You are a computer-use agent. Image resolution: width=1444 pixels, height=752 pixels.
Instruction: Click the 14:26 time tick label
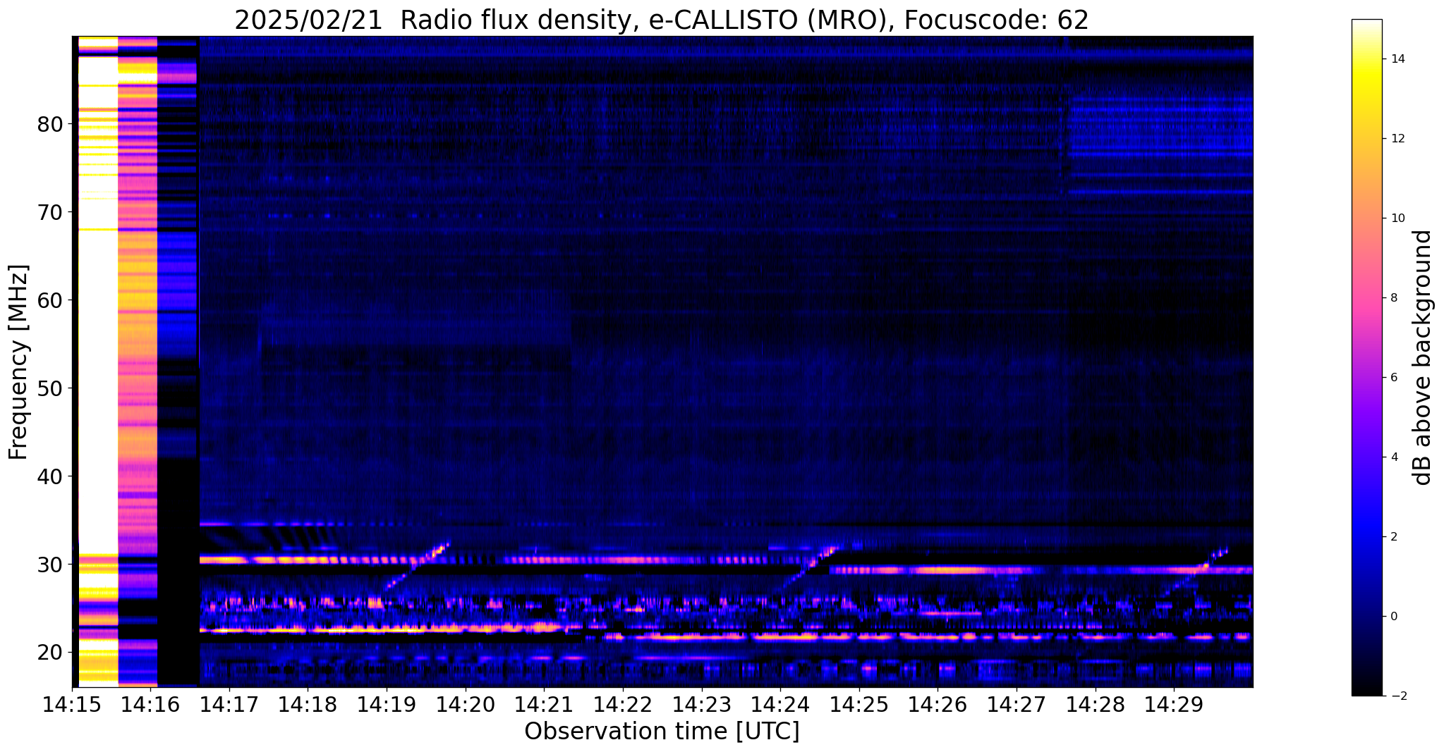(938, 703)
